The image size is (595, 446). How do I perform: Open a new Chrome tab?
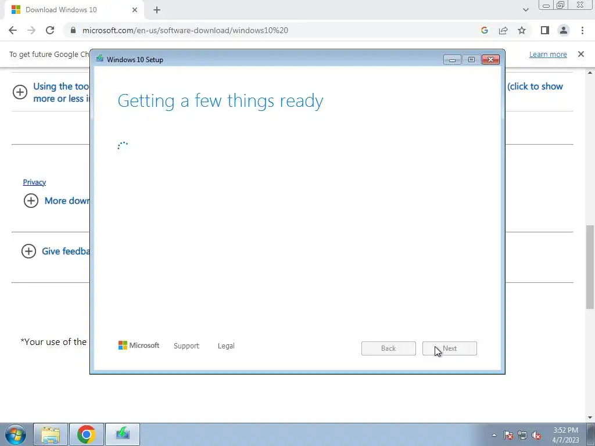[x=157, y=10]
